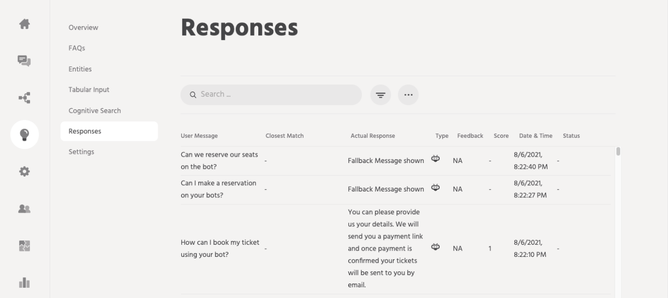Open the puzzle integrations sidebar icon
Screen dimensions: 668x298
pos(24,246)
